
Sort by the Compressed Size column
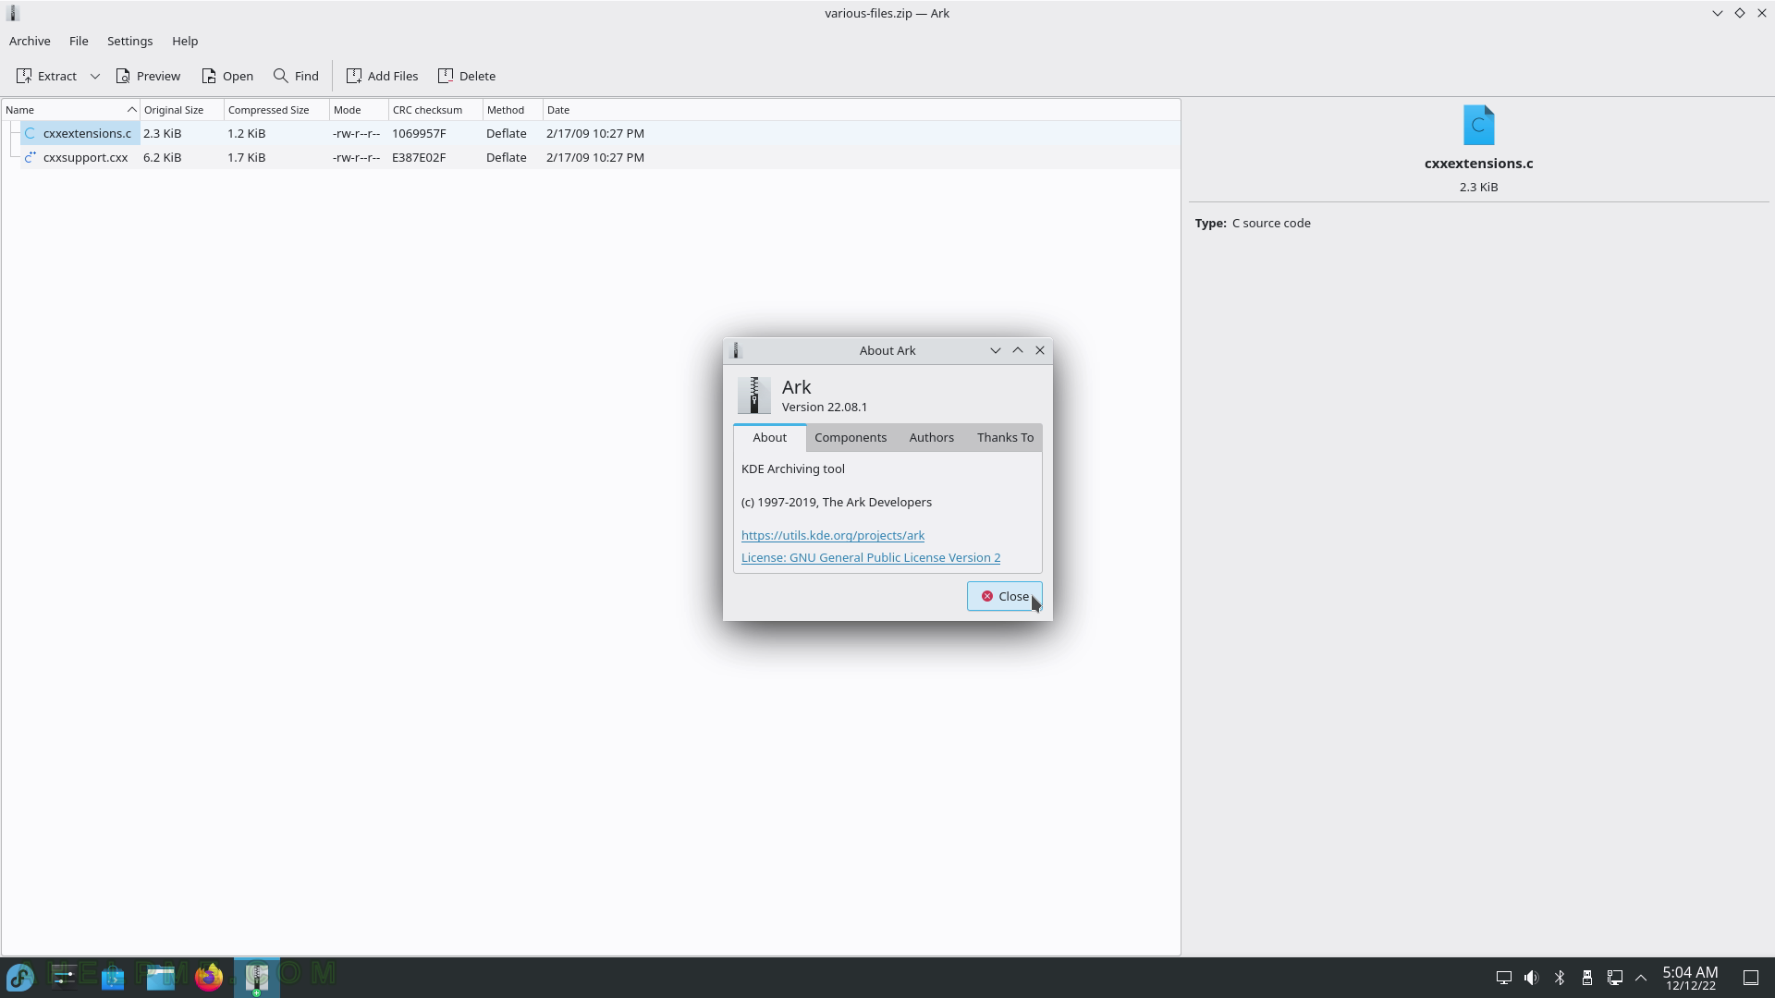(276, 110)
